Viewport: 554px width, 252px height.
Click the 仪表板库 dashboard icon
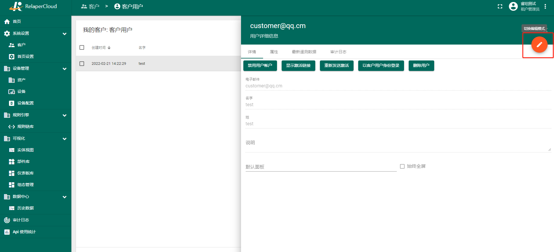(x=12, y=173)
